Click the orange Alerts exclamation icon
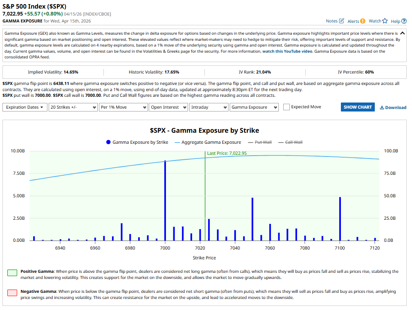Viewport: 412px width, 310px height. pos(363,21)
